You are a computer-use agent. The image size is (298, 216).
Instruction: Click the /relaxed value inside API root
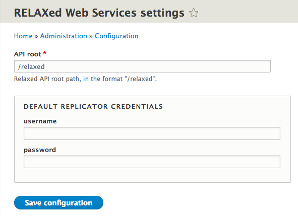coord(31,66)
